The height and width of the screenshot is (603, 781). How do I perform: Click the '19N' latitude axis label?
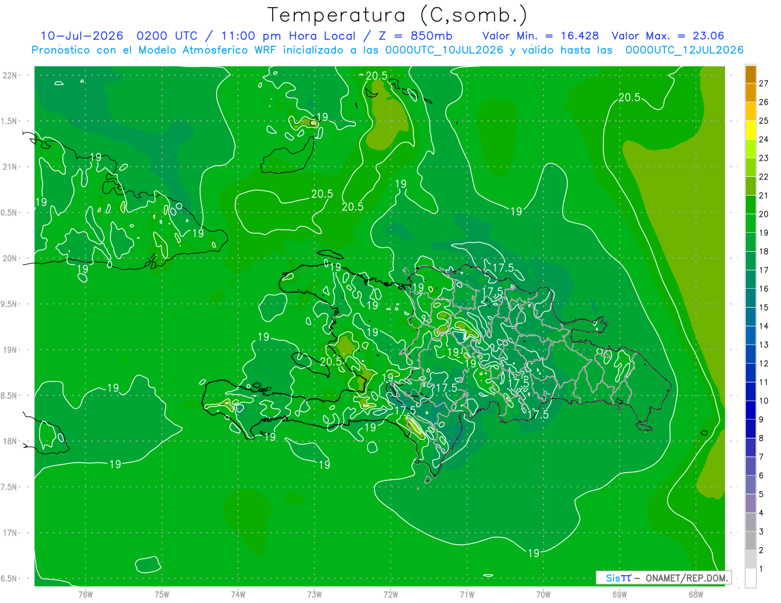tap(11, 349)
